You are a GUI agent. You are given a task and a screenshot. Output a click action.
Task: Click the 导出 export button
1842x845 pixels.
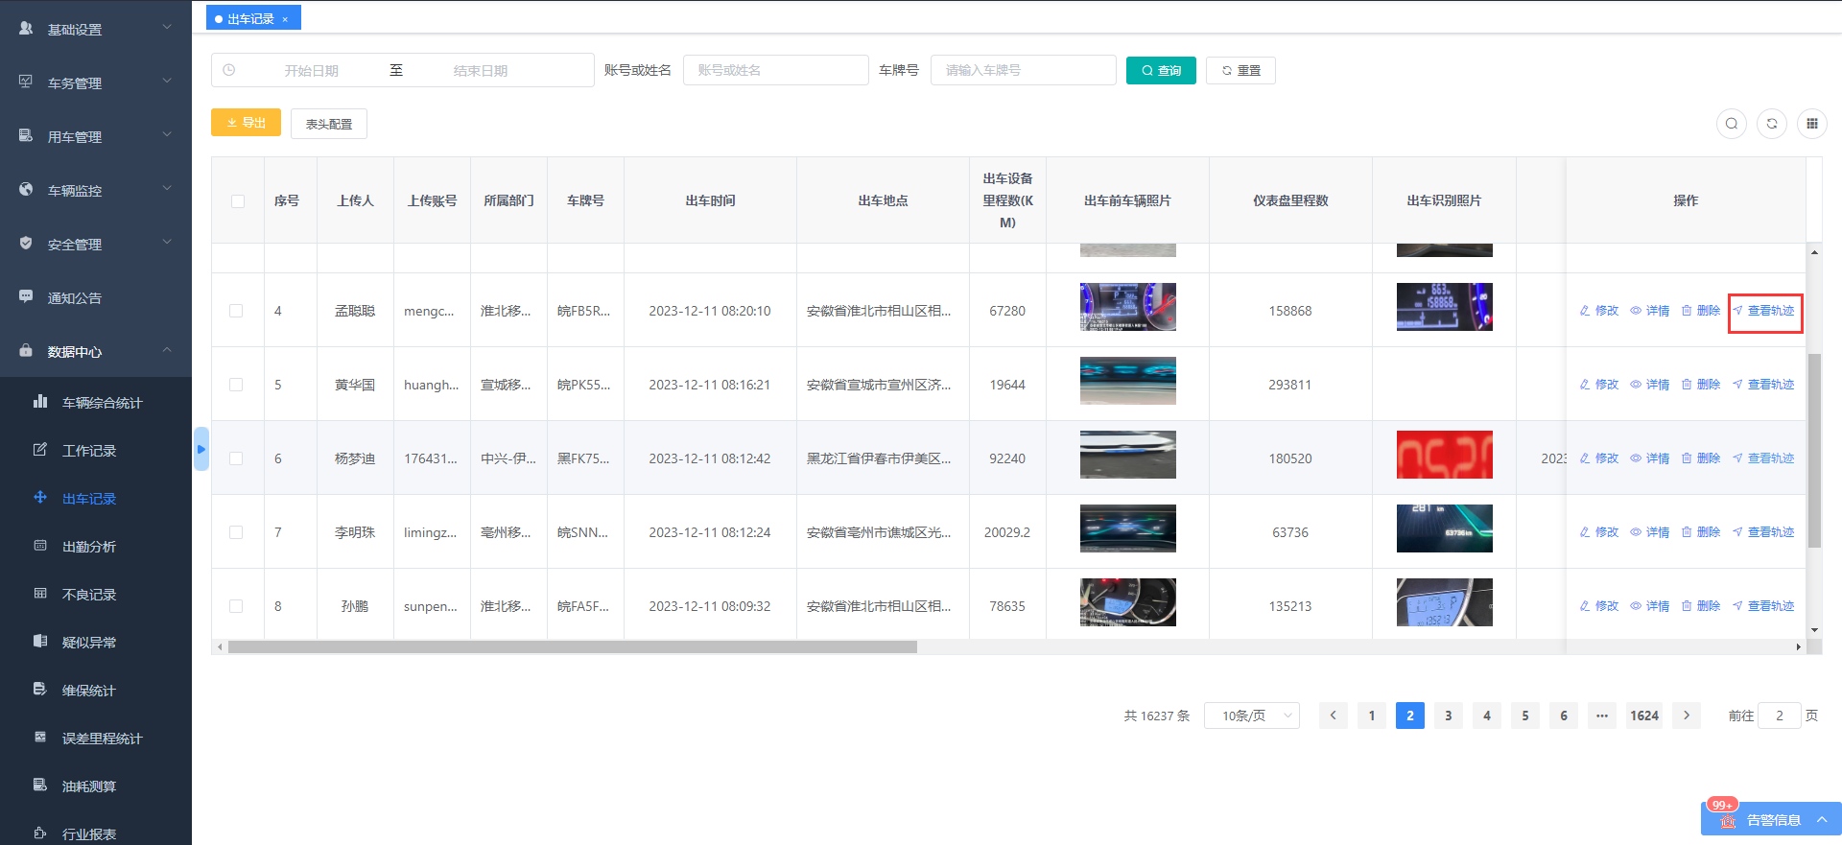(x=246, y=123)
